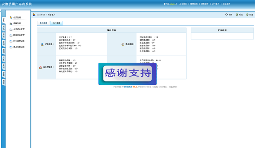Click the 待处理商品评论 line

click(x=68, y=71)
